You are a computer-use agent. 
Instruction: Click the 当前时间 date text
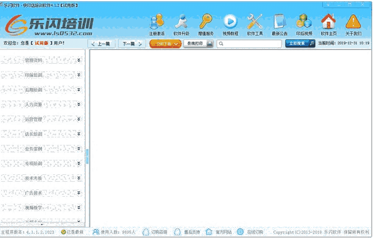(343, 43)
